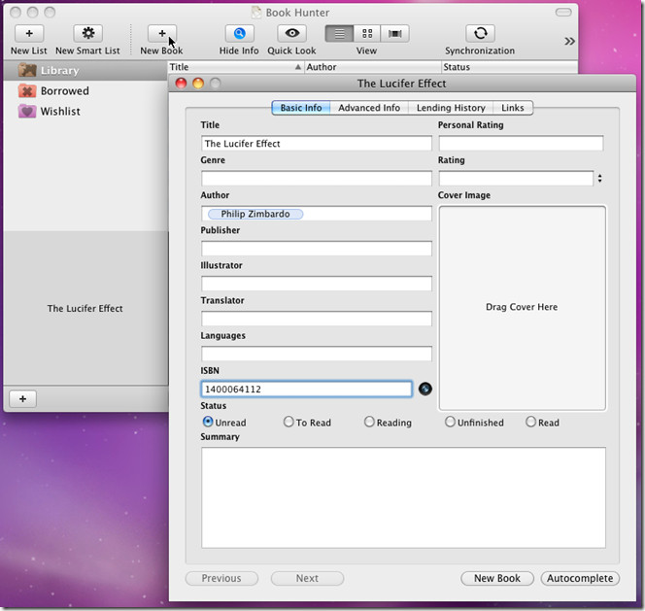Select the Borrowed list
The image size is (645, 611).
pos(85,91)
